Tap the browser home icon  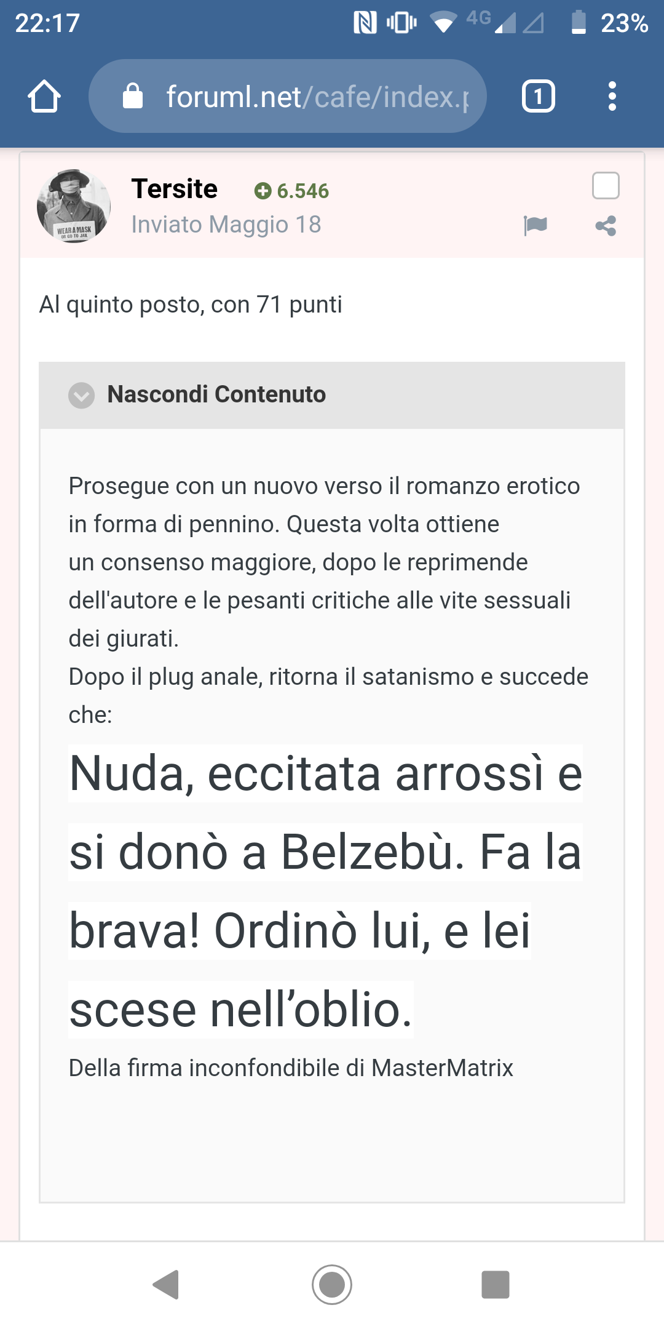click(x=44, y=96)
